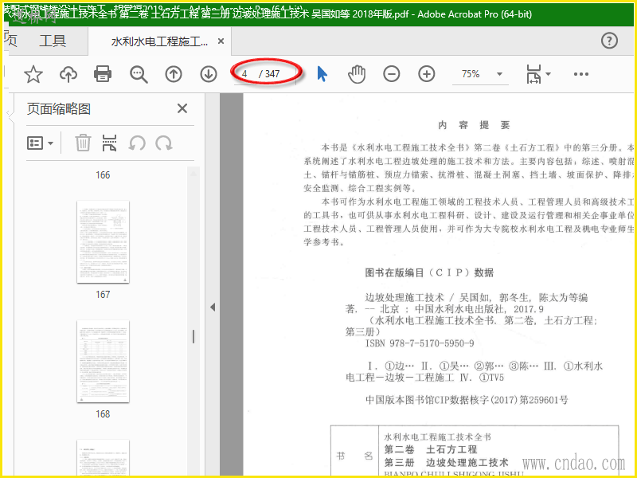Select page 168 thumbnail
The image size is (637, 478).
coord(104,362)
